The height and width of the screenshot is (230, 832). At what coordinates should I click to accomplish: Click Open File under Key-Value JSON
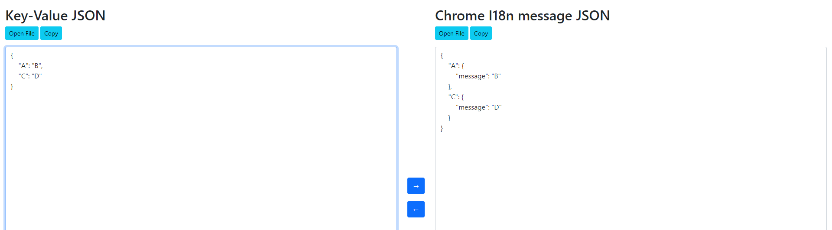(22, 33)
